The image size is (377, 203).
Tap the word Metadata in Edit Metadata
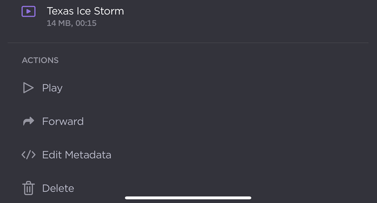tap(88, 155)
